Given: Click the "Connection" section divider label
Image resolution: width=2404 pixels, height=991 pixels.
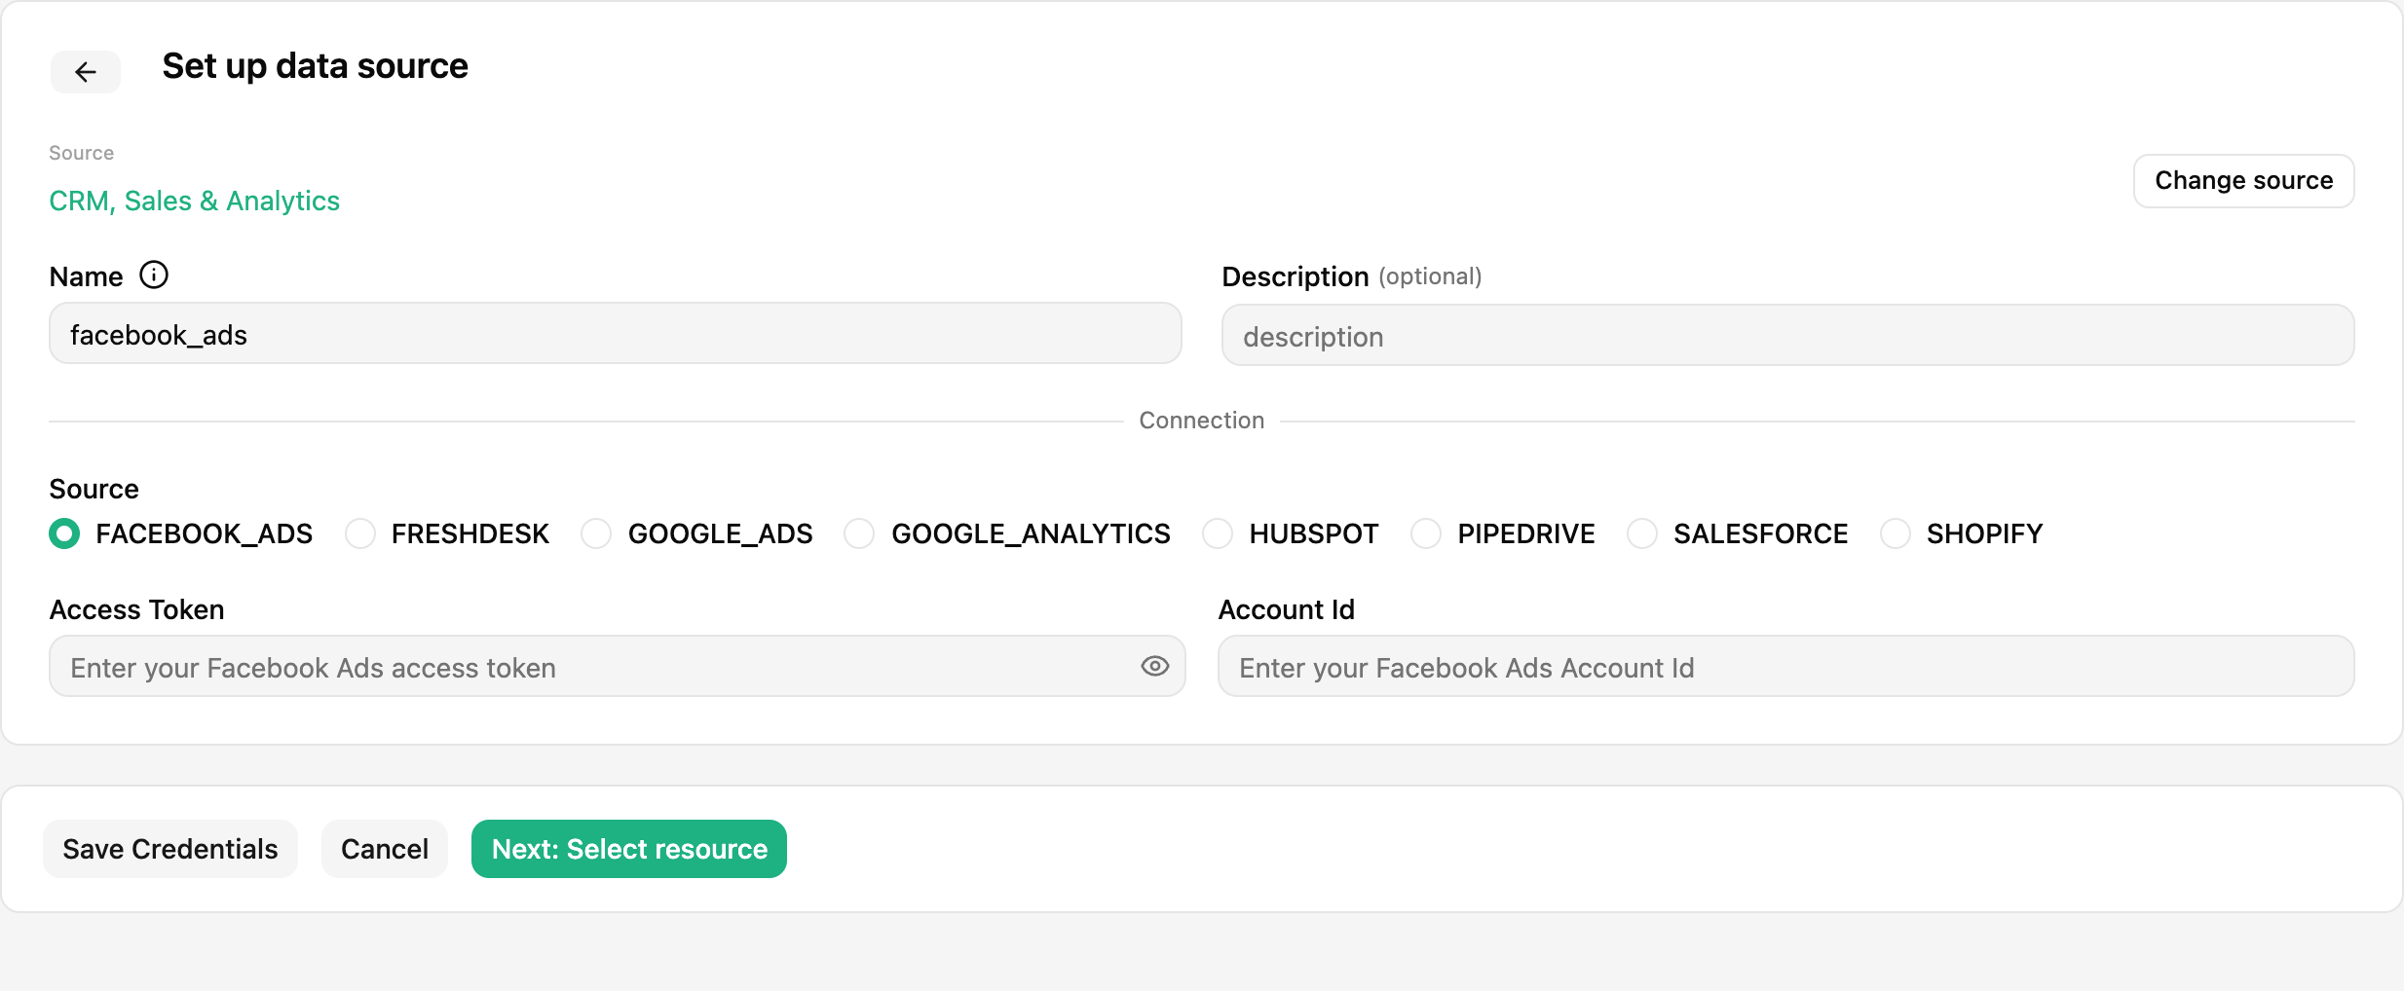Looking at the screenshot, I should (1202, 421).
